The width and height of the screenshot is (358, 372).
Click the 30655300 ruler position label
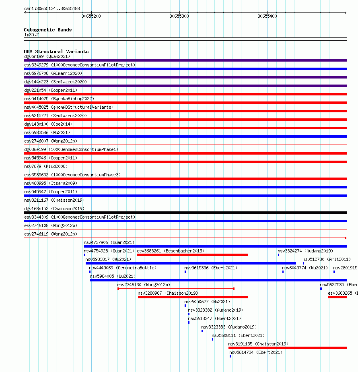pyautogui.click(x=179, y=16)
